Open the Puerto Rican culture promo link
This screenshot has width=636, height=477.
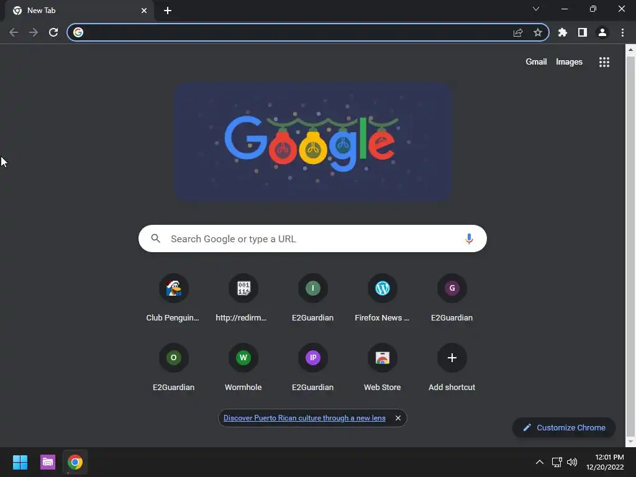[304, 418]
